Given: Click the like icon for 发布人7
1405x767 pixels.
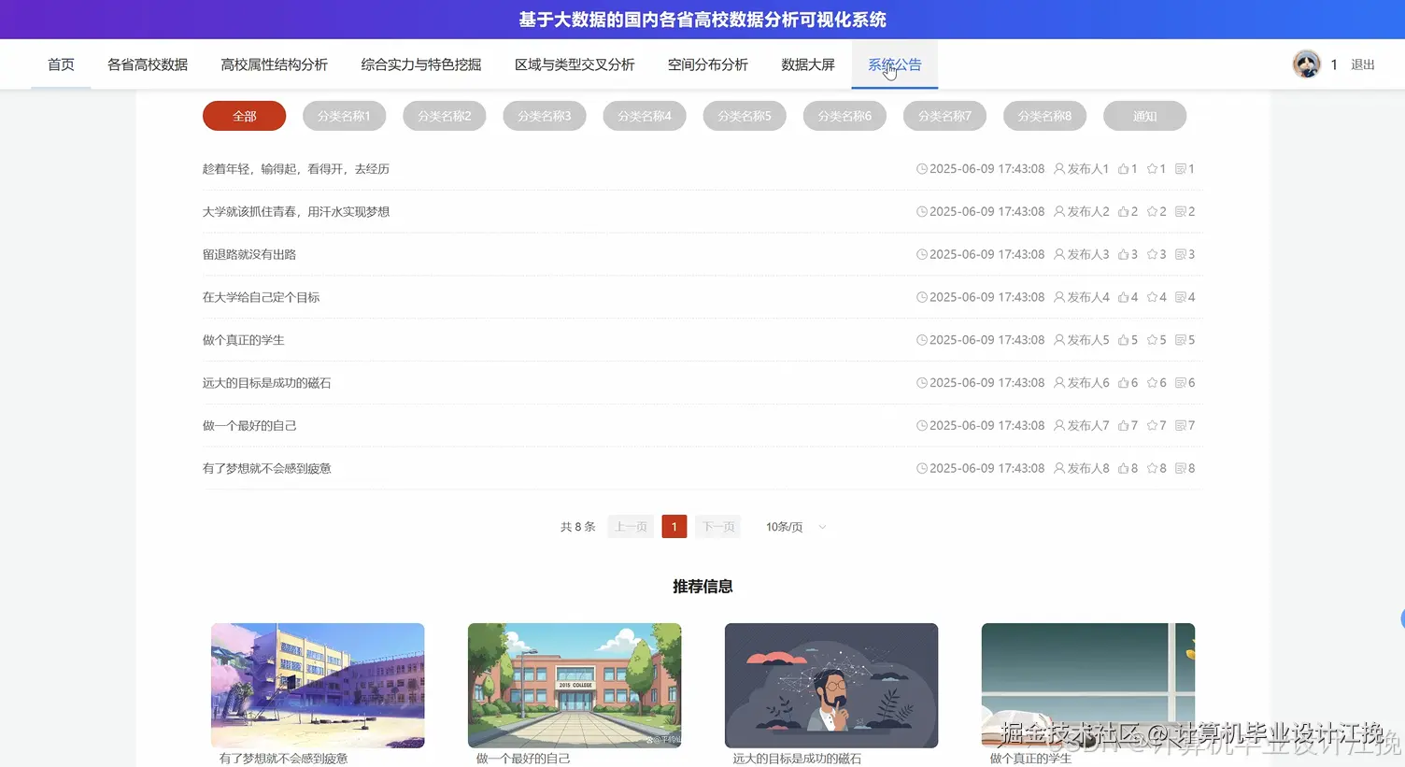Looking at the screenshot, I should (1123, 425).
